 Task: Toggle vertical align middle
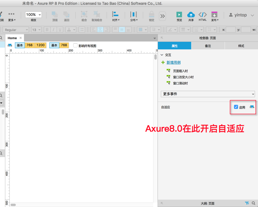coord(122,30)
